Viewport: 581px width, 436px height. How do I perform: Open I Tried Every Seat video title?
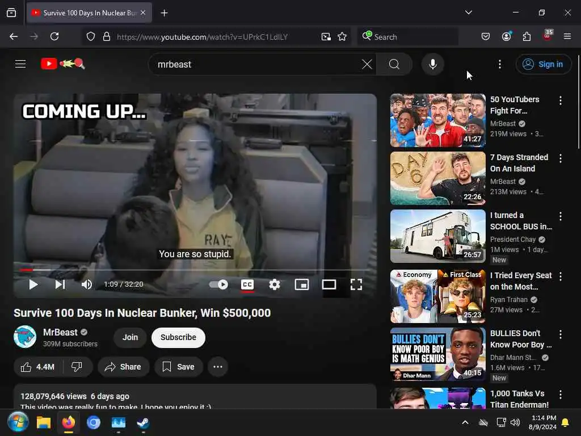[x=521, y=281]
